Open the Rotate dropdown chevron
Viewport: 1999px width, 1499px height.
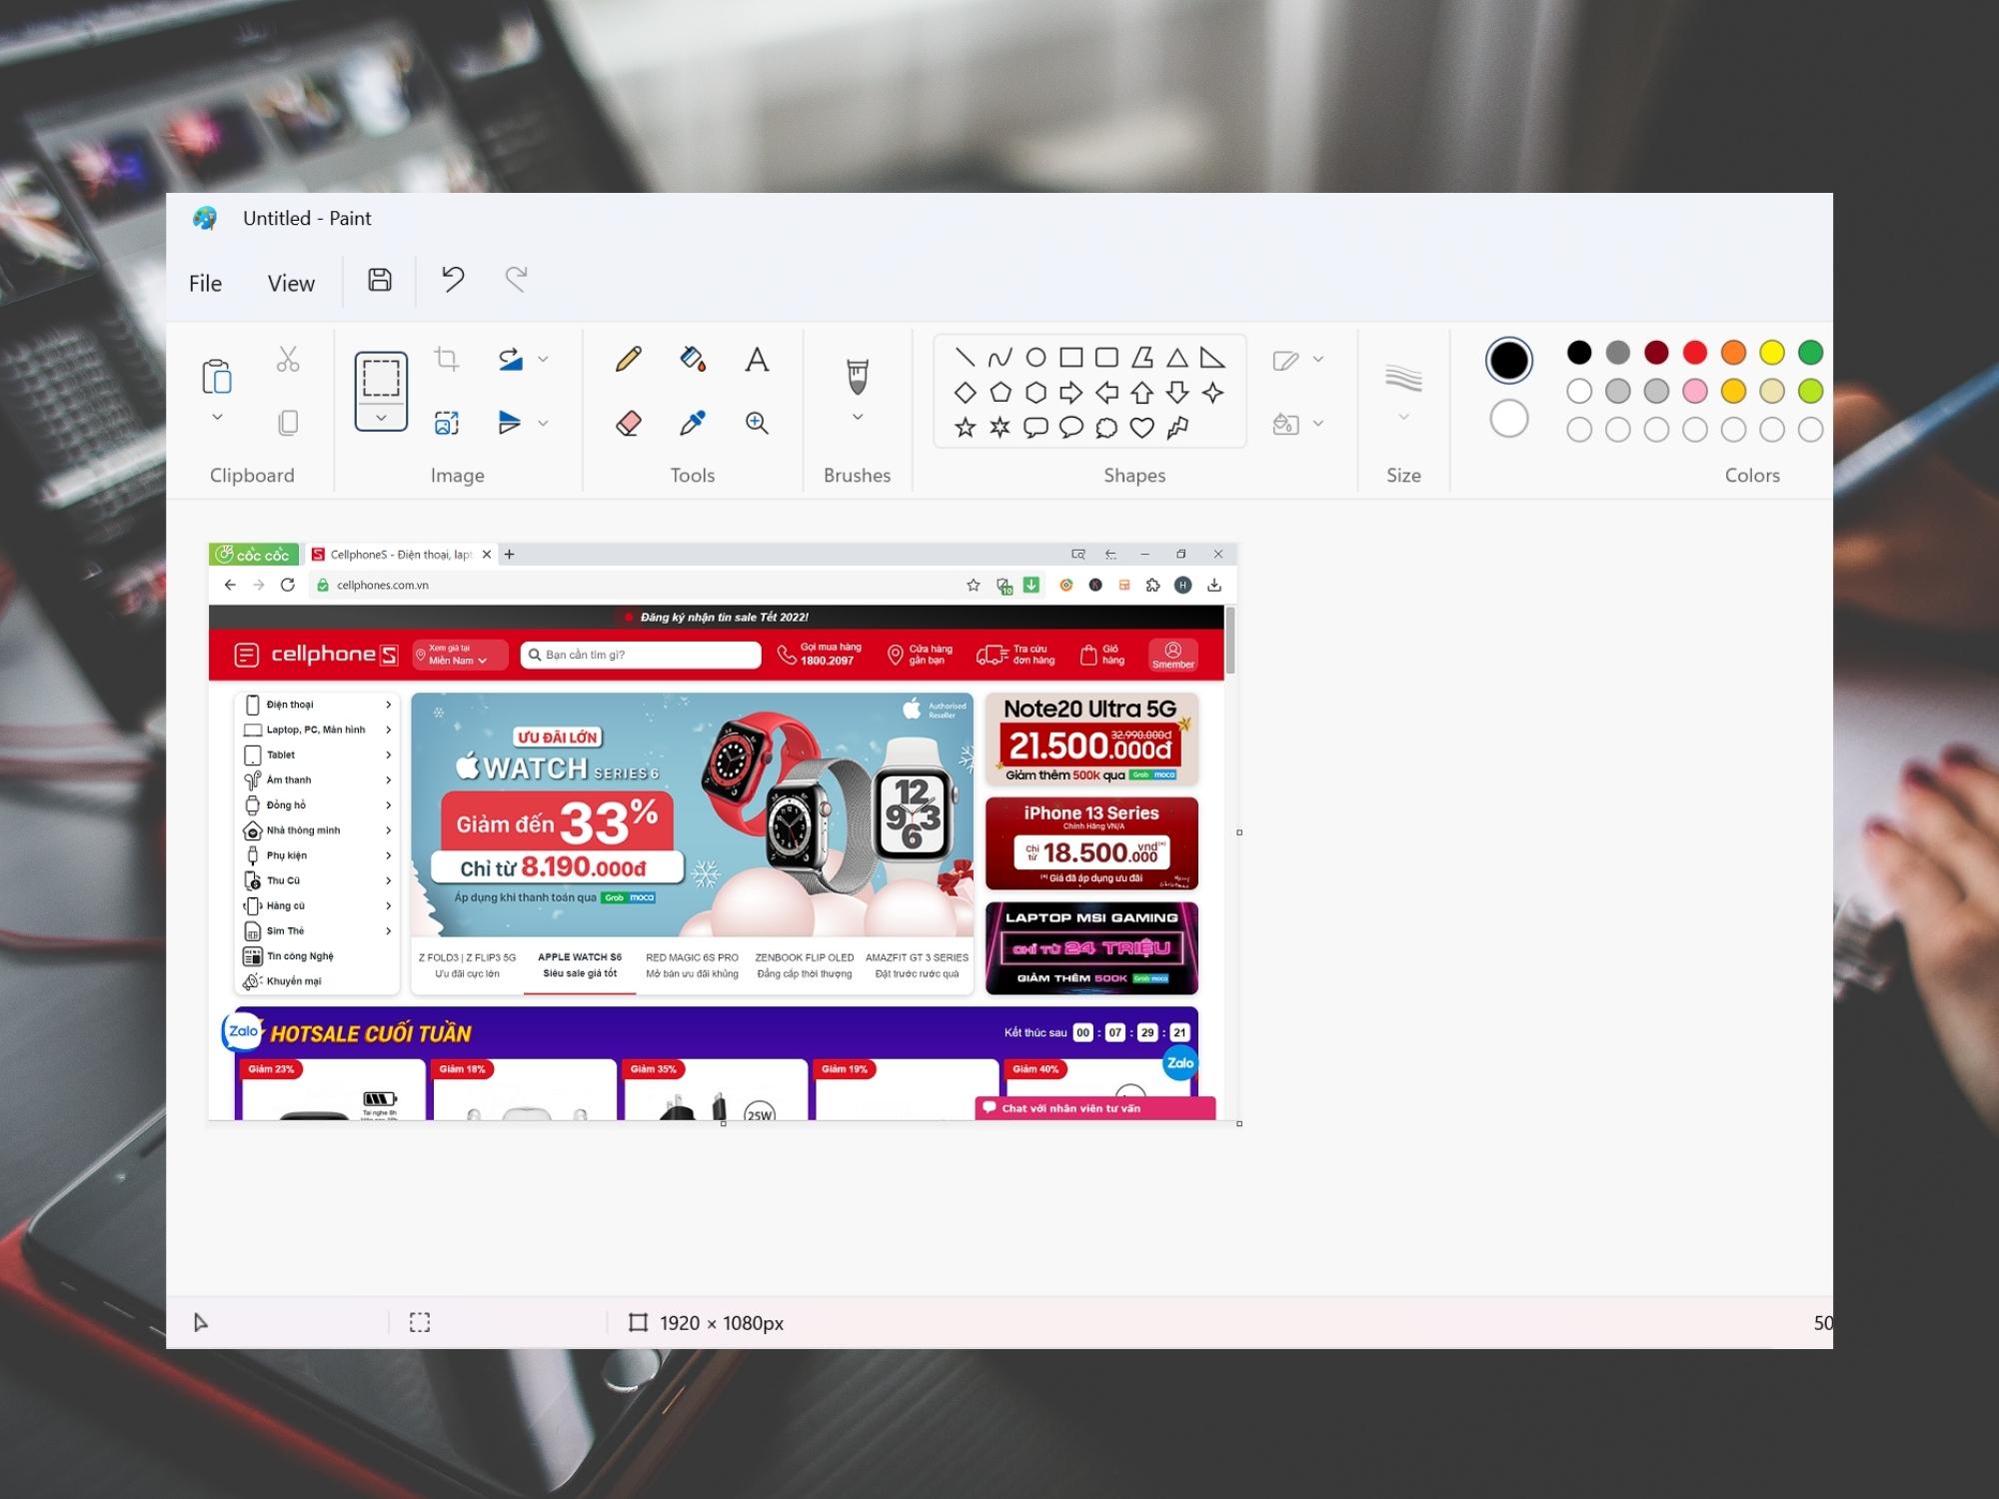tap(543, 359)
